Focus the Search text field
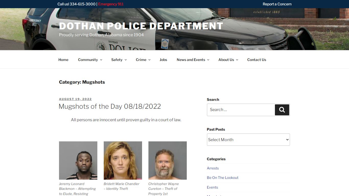 tap(241, 110)
